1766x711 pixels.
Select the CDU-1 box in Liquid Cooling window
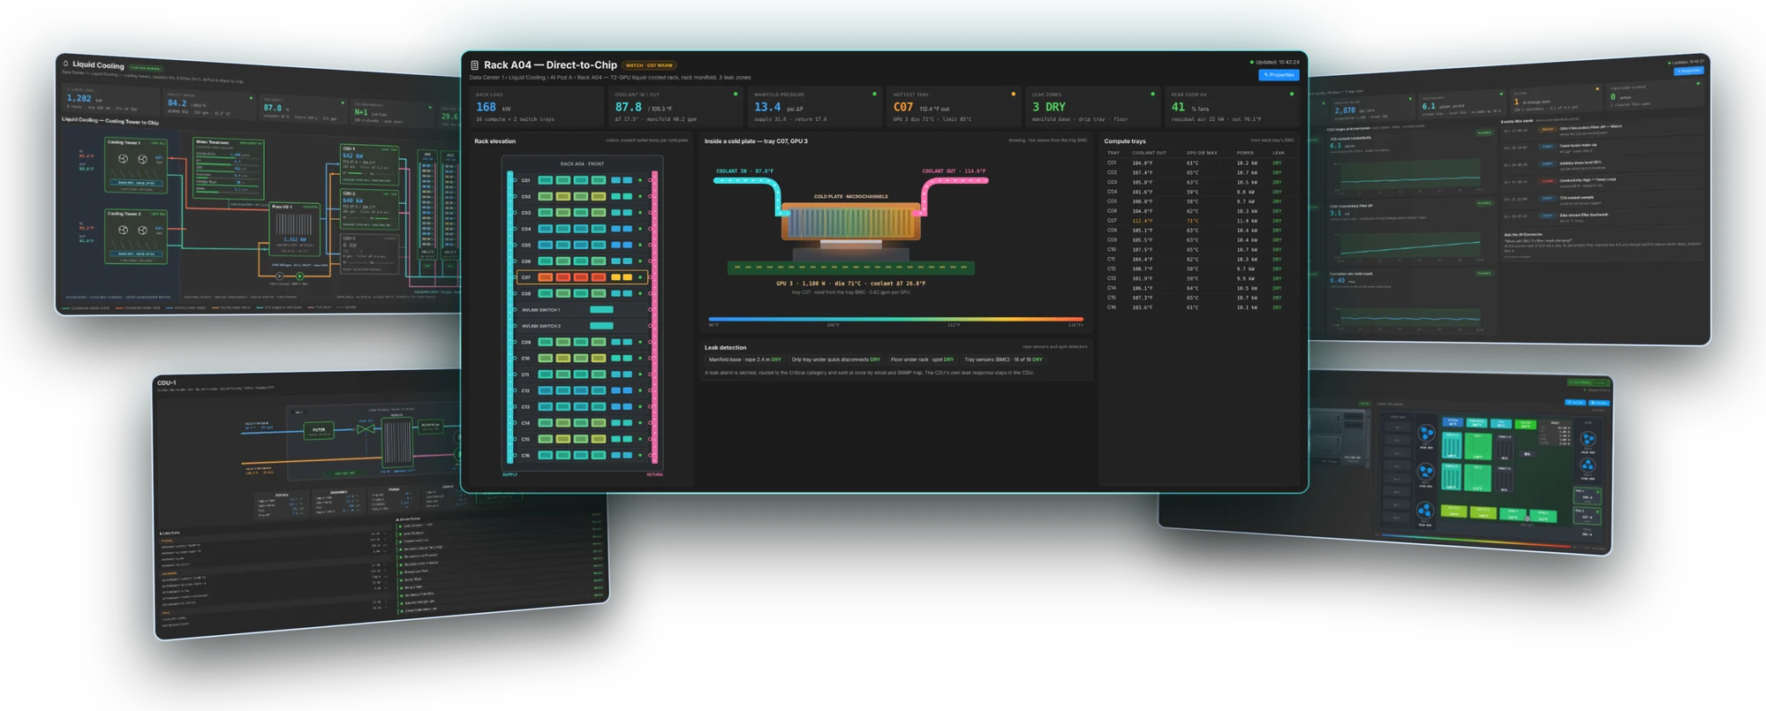pyautogui.click(x=369, y=164)
